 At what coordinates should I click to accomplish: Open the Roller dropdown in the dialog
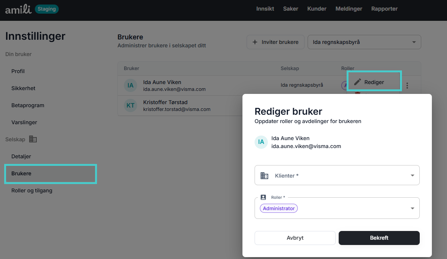coord(337,208)
